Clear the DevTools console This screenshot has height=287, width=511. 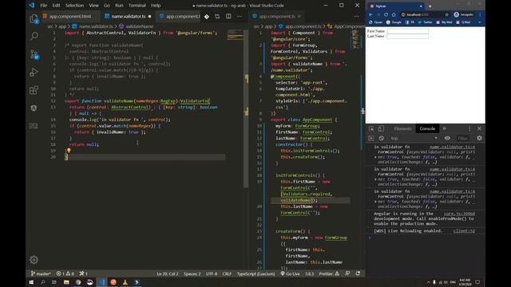click(382, 138)
